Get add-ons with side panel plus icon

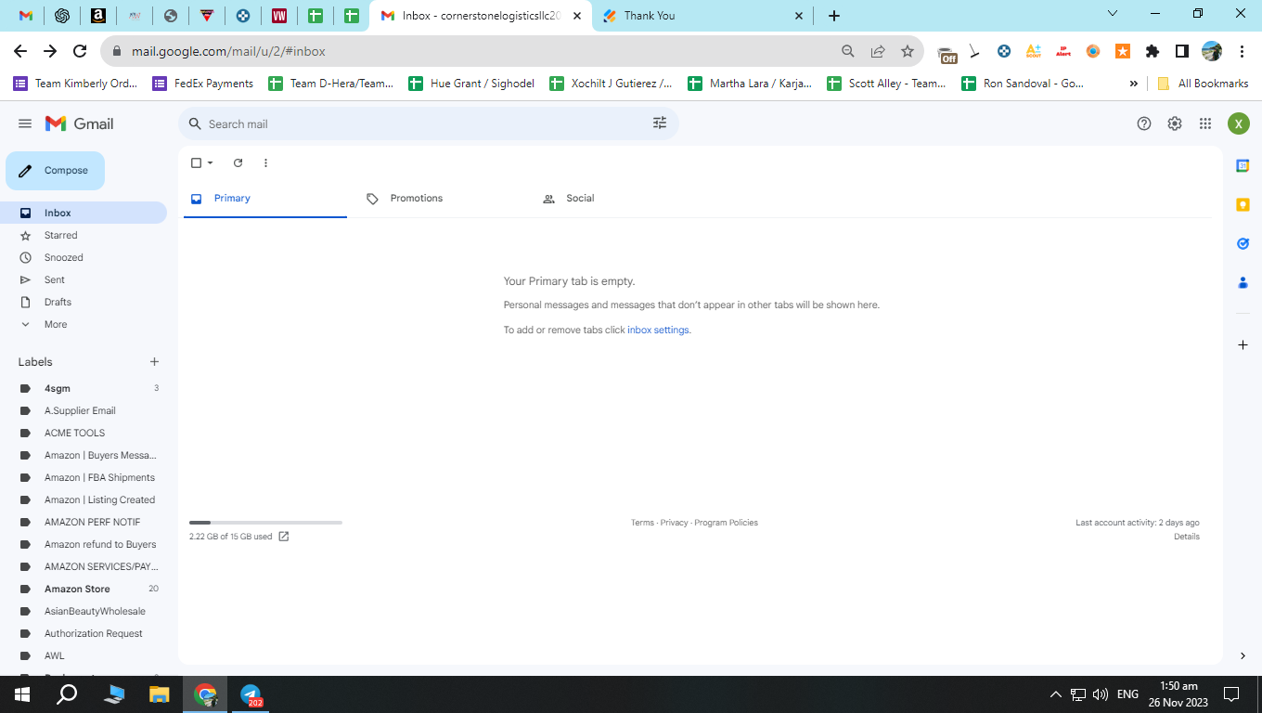(1243, 345)
